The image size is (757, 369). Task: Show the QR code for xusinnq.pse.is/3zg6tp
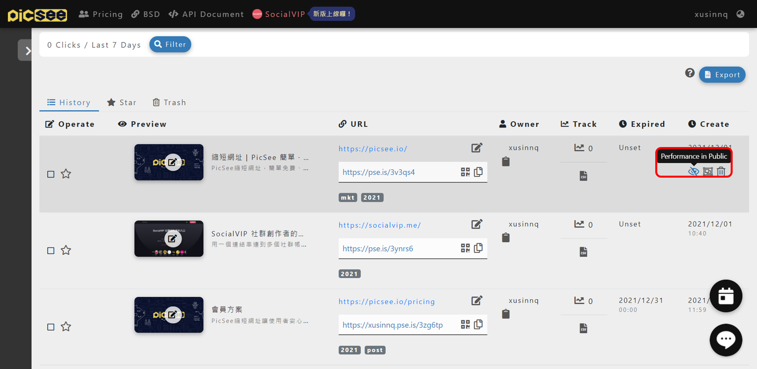(x=465, y=325)
